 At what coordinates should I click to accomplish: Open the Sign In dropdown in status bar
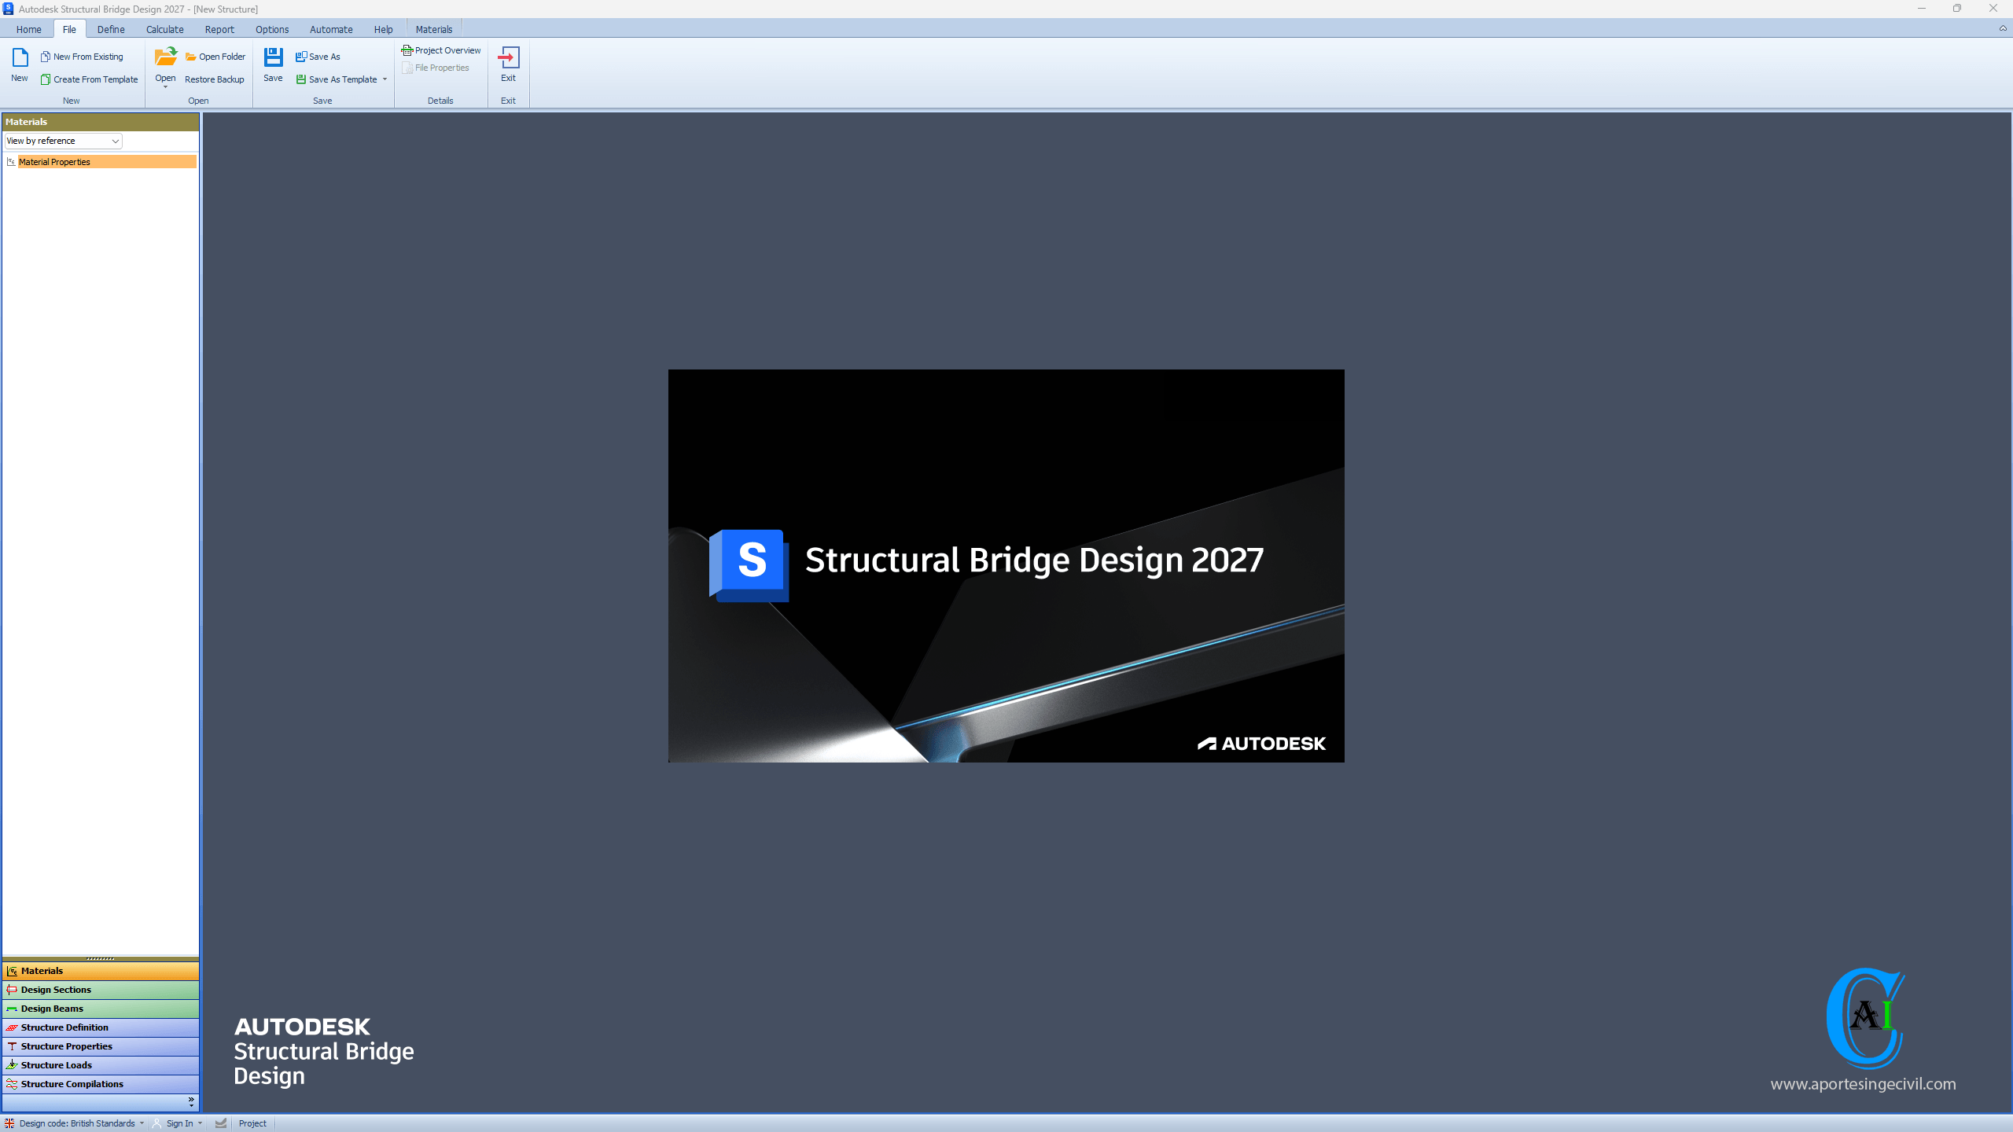200,1123
